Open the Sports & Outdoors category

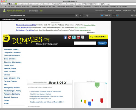coord(11,97)
